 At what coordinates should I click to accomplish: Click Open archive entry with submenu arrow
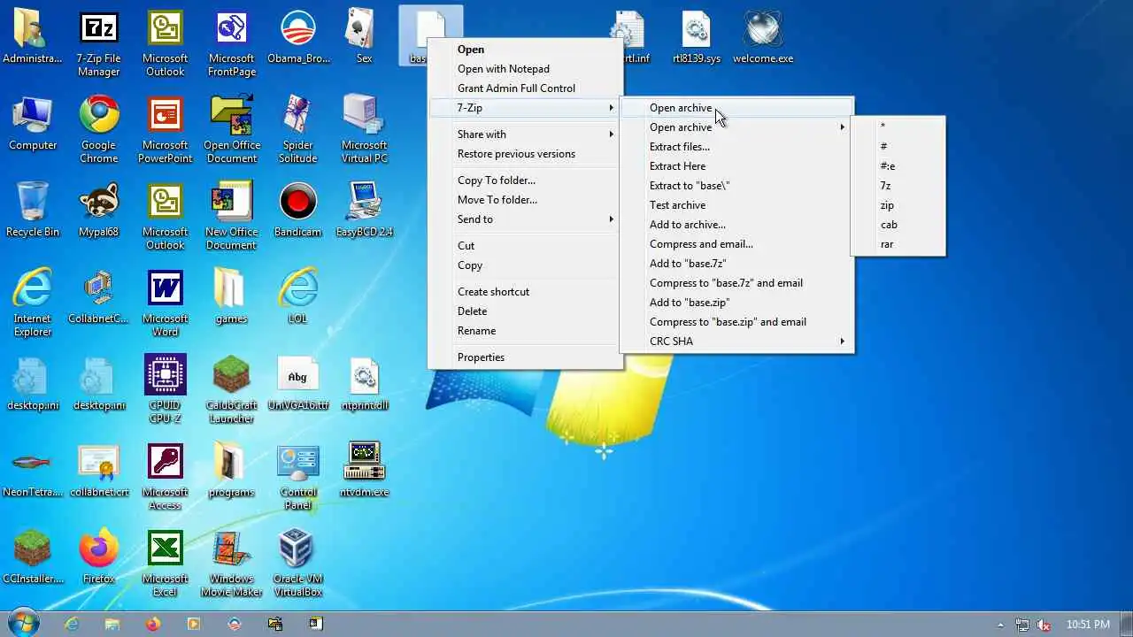(737, 127)
